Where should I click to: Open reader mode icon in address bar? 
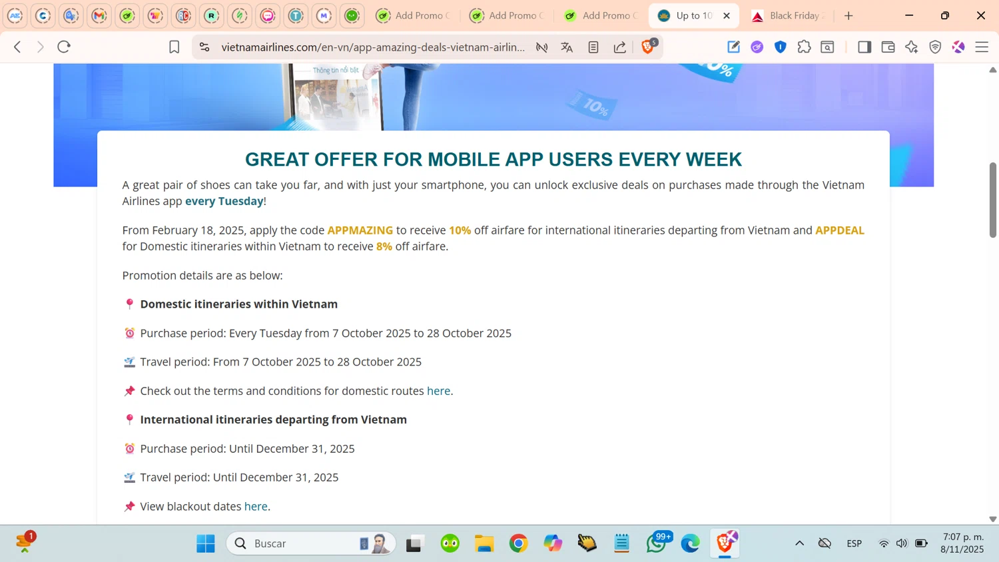pyautogui.click(x=593, y=47)
